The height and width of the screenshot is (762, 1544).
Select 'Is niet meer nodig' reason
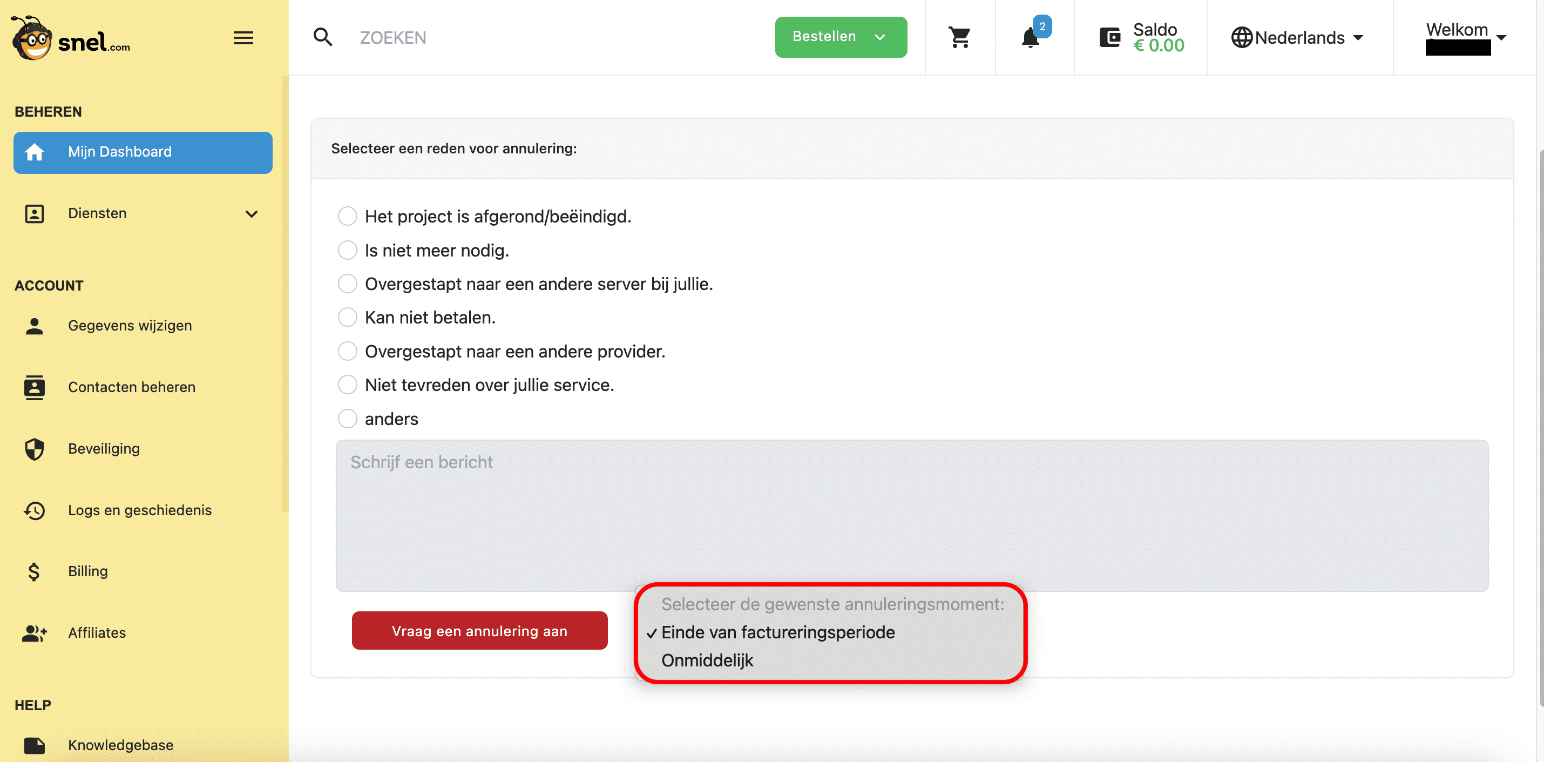click(x=348, y=250)
